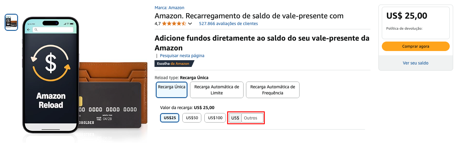Screen dimensions: 458x143
Task: Click the "Outros" custom amount field
Action: click(252, 118)
